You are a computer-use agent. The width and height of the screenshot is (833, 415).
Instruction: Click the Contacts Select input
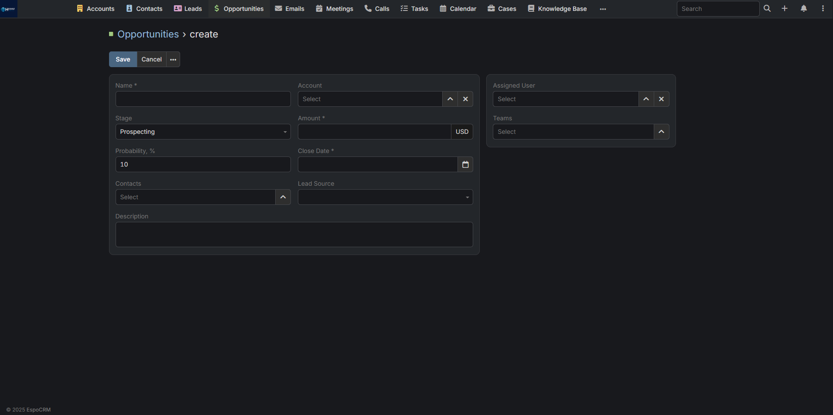(195, 197)
